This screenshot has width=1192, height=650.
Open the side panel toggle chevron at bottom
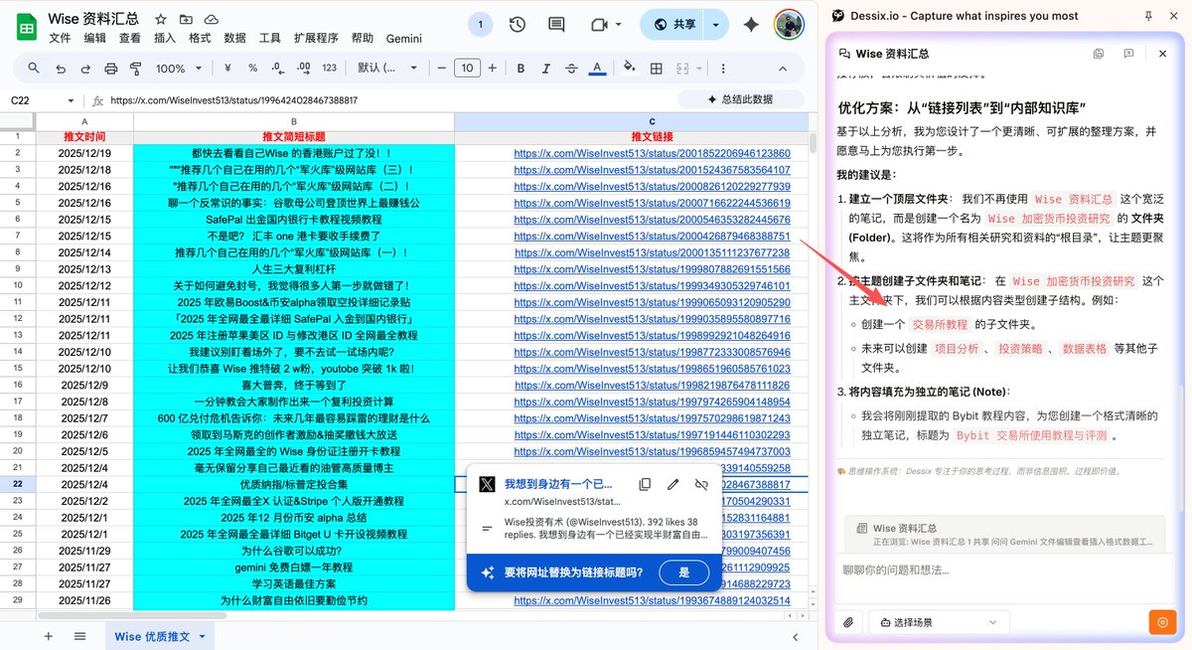tap(795, 636)
